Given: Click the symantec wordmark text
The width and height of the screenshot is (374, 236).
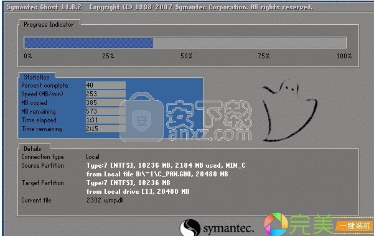Looking at the screenshot, I should tap(228, 229).
